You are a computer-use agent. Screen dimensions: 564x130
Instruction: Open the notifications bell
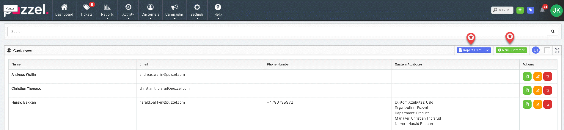click(542, 10)
